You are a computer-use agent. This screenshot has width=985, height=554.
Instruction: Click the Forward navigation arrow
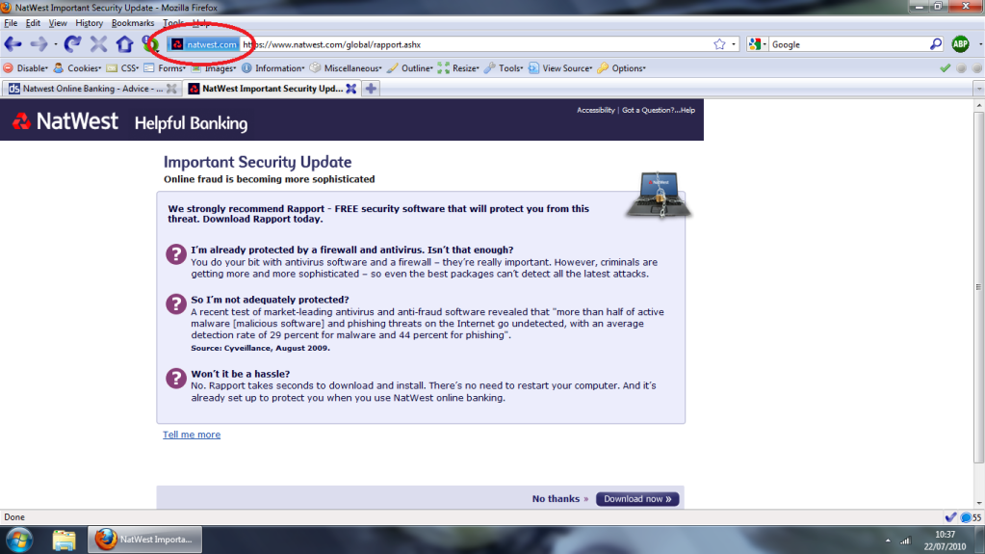[39, 44]
